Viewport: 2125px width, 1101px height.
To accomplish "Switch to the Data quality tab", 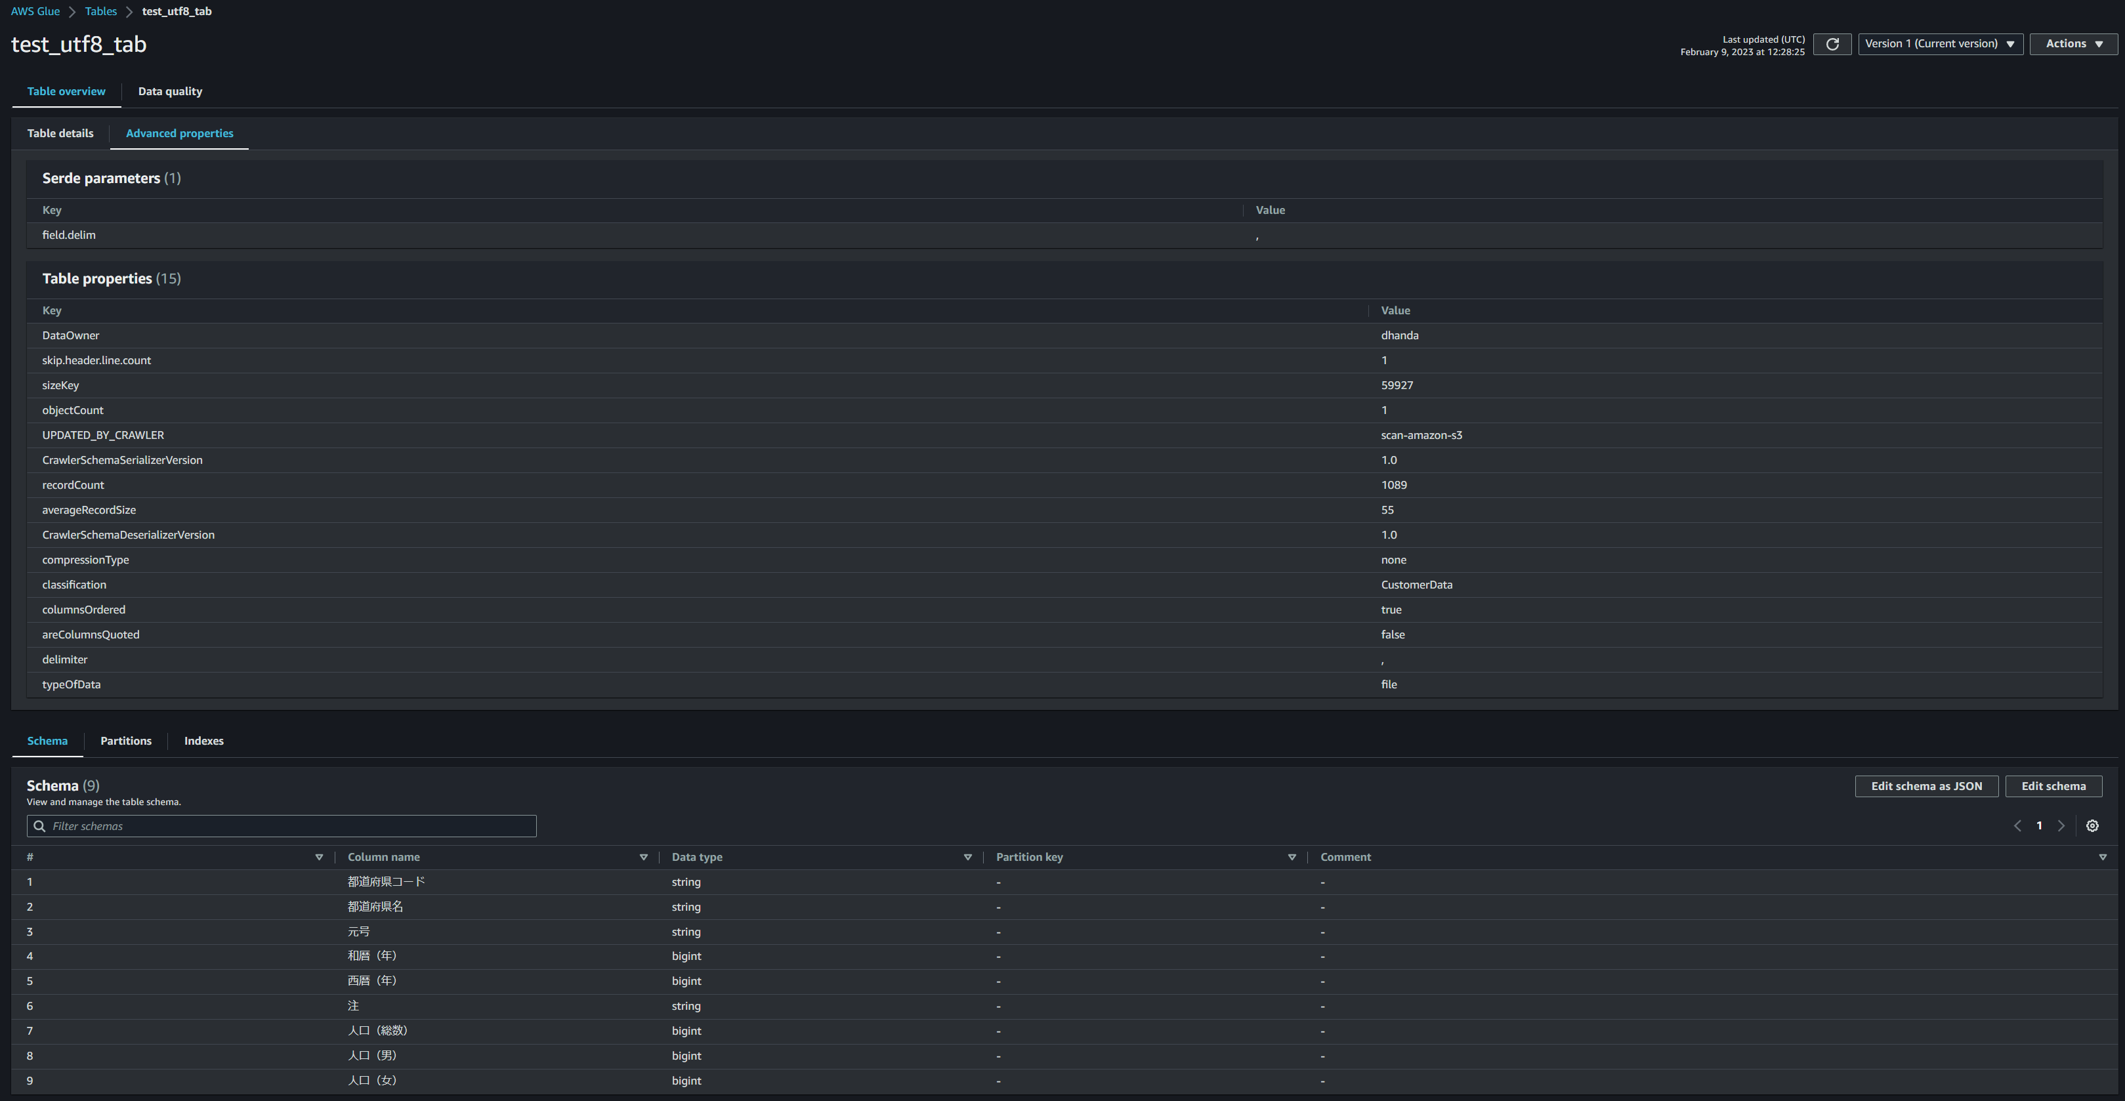I will pyautogui.click(x=170, y=92).
